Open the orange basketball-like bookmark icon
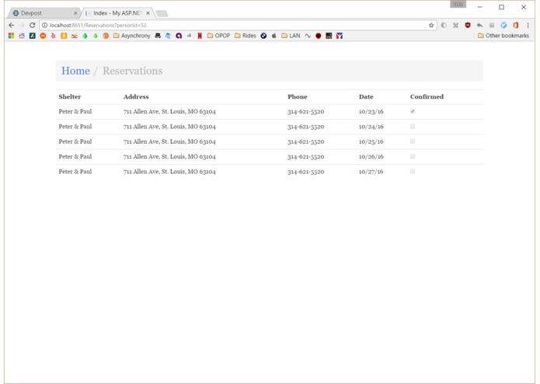The height and width of the screenshot is (384, 540). coord(106,36)
